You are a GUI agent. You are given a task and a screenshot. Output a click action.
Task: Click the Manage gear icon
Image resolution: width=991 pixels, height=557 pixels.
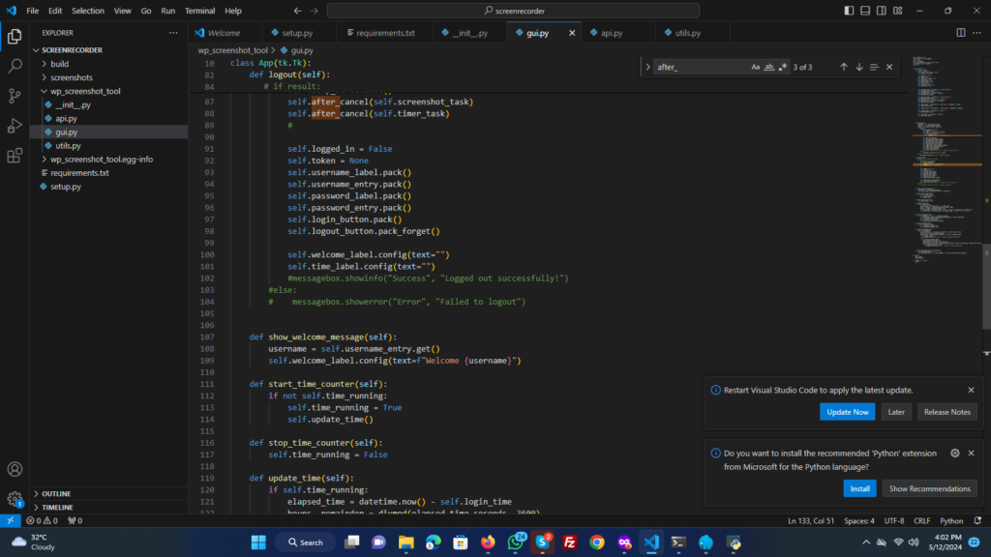pyautogui.click(x=15, y=499)
